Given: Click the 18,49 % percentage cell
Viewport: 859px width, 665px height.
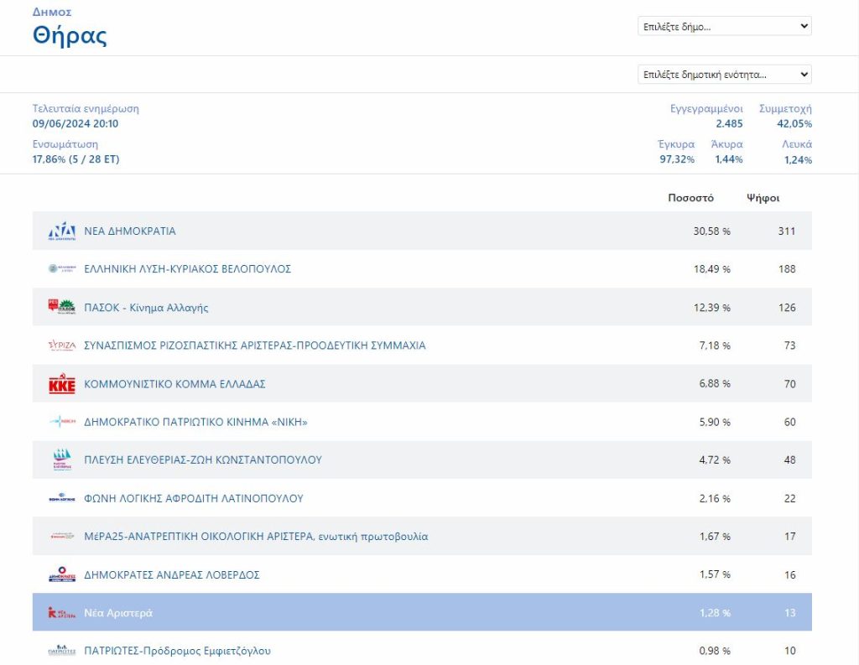Looking at the screenshot, I should click(711, 269).
